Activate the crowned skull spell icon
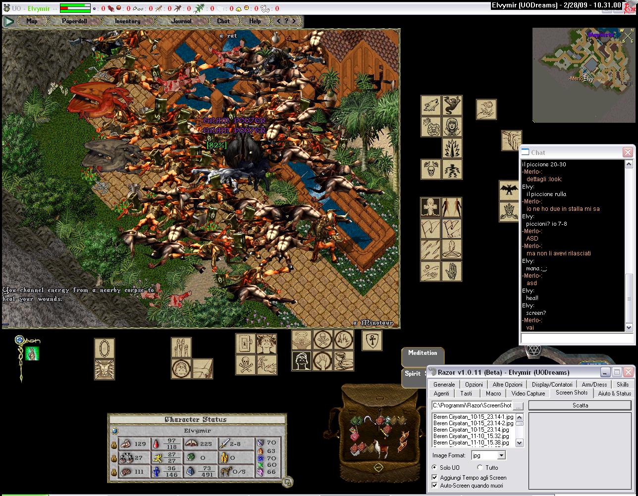 tap(509, 211)
